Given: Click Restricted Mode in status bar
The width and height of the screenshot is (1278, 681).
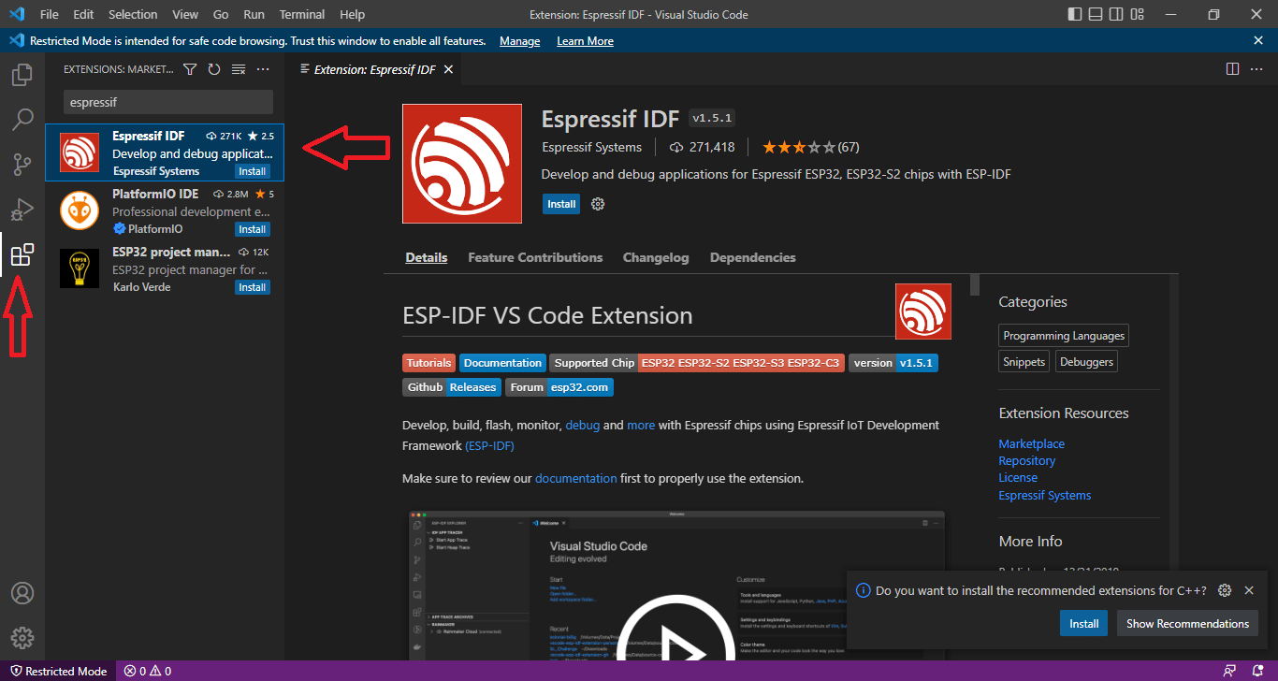Looking at the screenshot, I should point(58,672).
